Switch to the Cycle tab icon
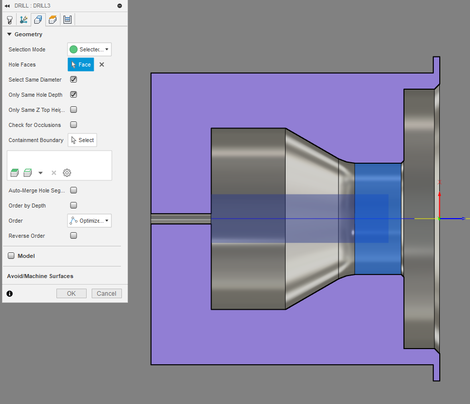This screenshot has height=404, width=470. 68,20
